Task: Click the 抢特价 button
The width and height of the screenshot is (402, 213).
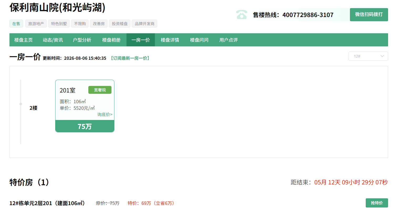Action: (x=377, y=203)
